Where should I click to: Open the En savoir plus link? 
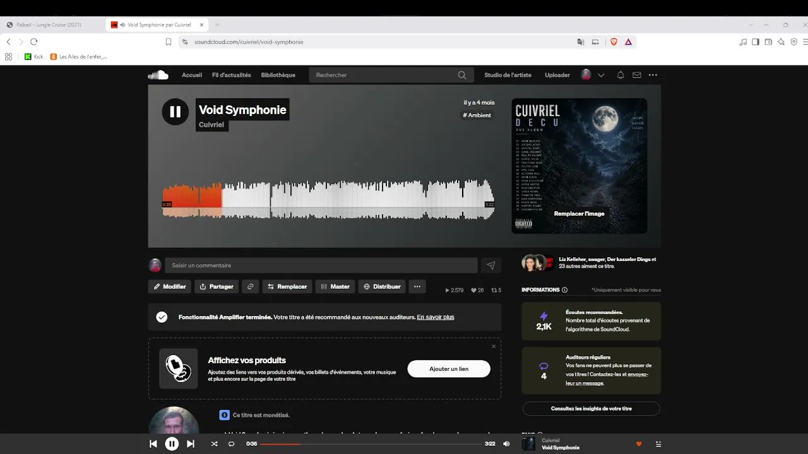point(436,317)
